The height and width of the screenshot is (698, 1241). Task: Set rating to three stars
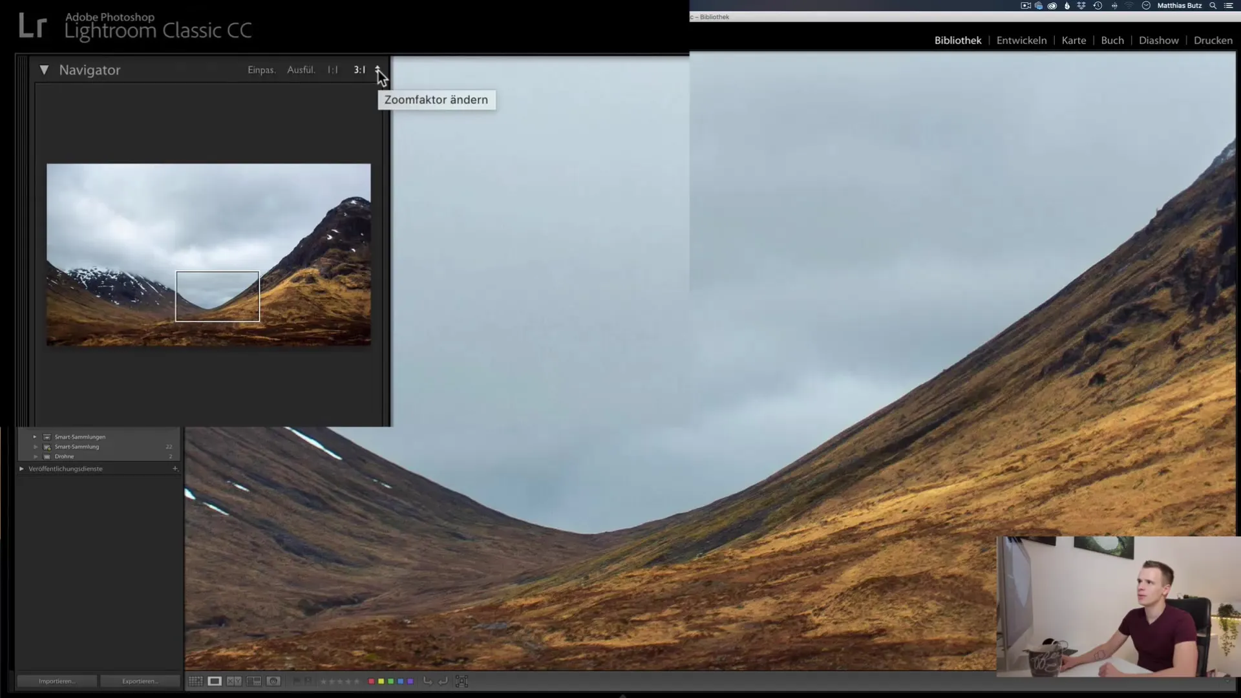340,681
